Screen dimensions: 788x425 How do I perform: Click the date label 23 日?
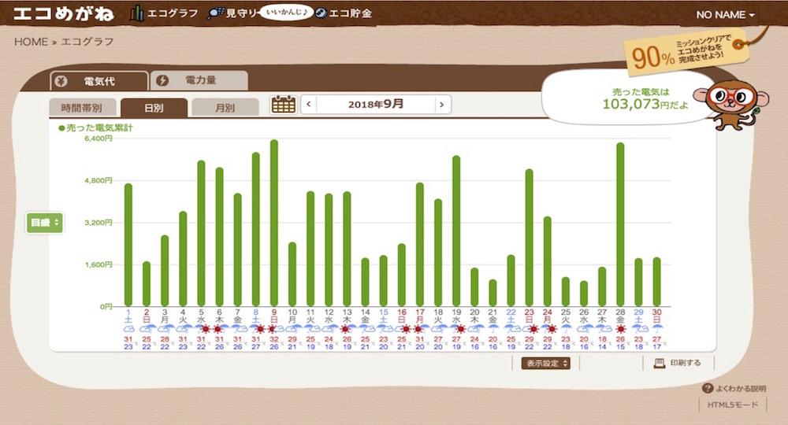point(530,316)
